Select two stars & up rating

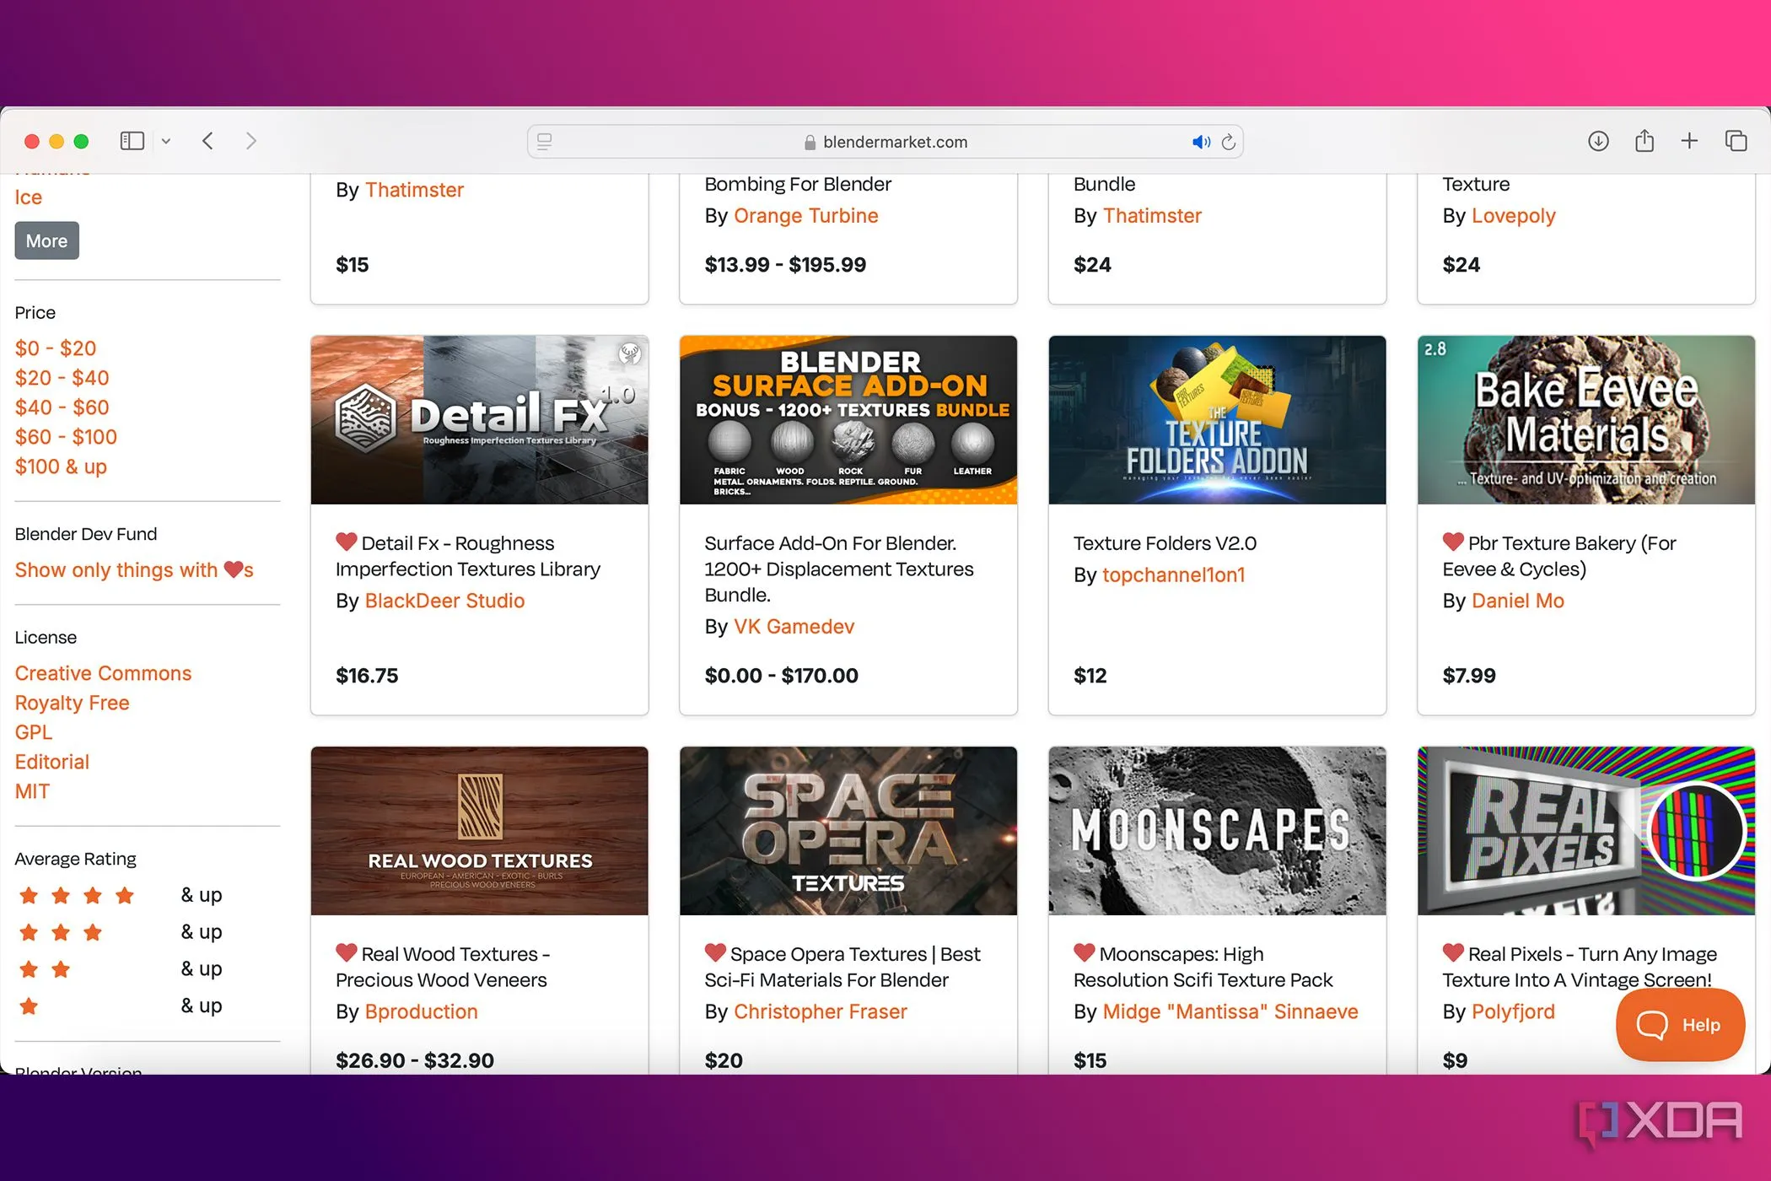(119, 969)
